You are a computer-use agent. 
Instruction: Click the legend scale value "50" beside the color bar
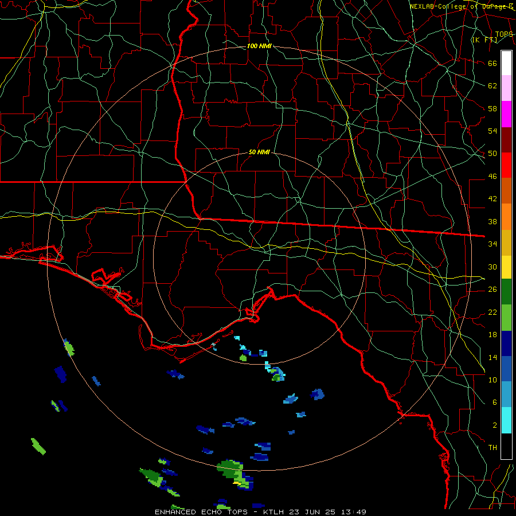[x=492, y=154]
